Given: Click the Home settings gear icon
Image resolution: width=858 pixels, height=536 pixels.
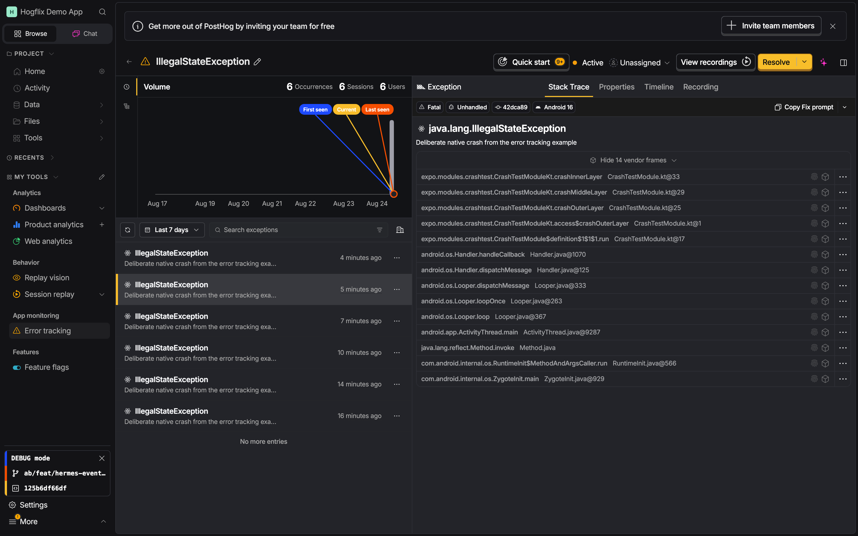Looking at the screenshot, I should coord(102,71).
